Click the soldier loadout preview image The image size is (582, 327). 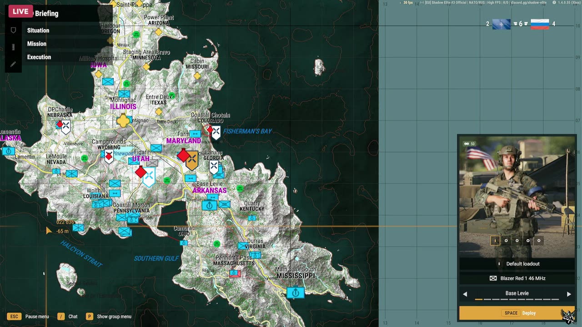pyautogui.click(x=517, y=198)
